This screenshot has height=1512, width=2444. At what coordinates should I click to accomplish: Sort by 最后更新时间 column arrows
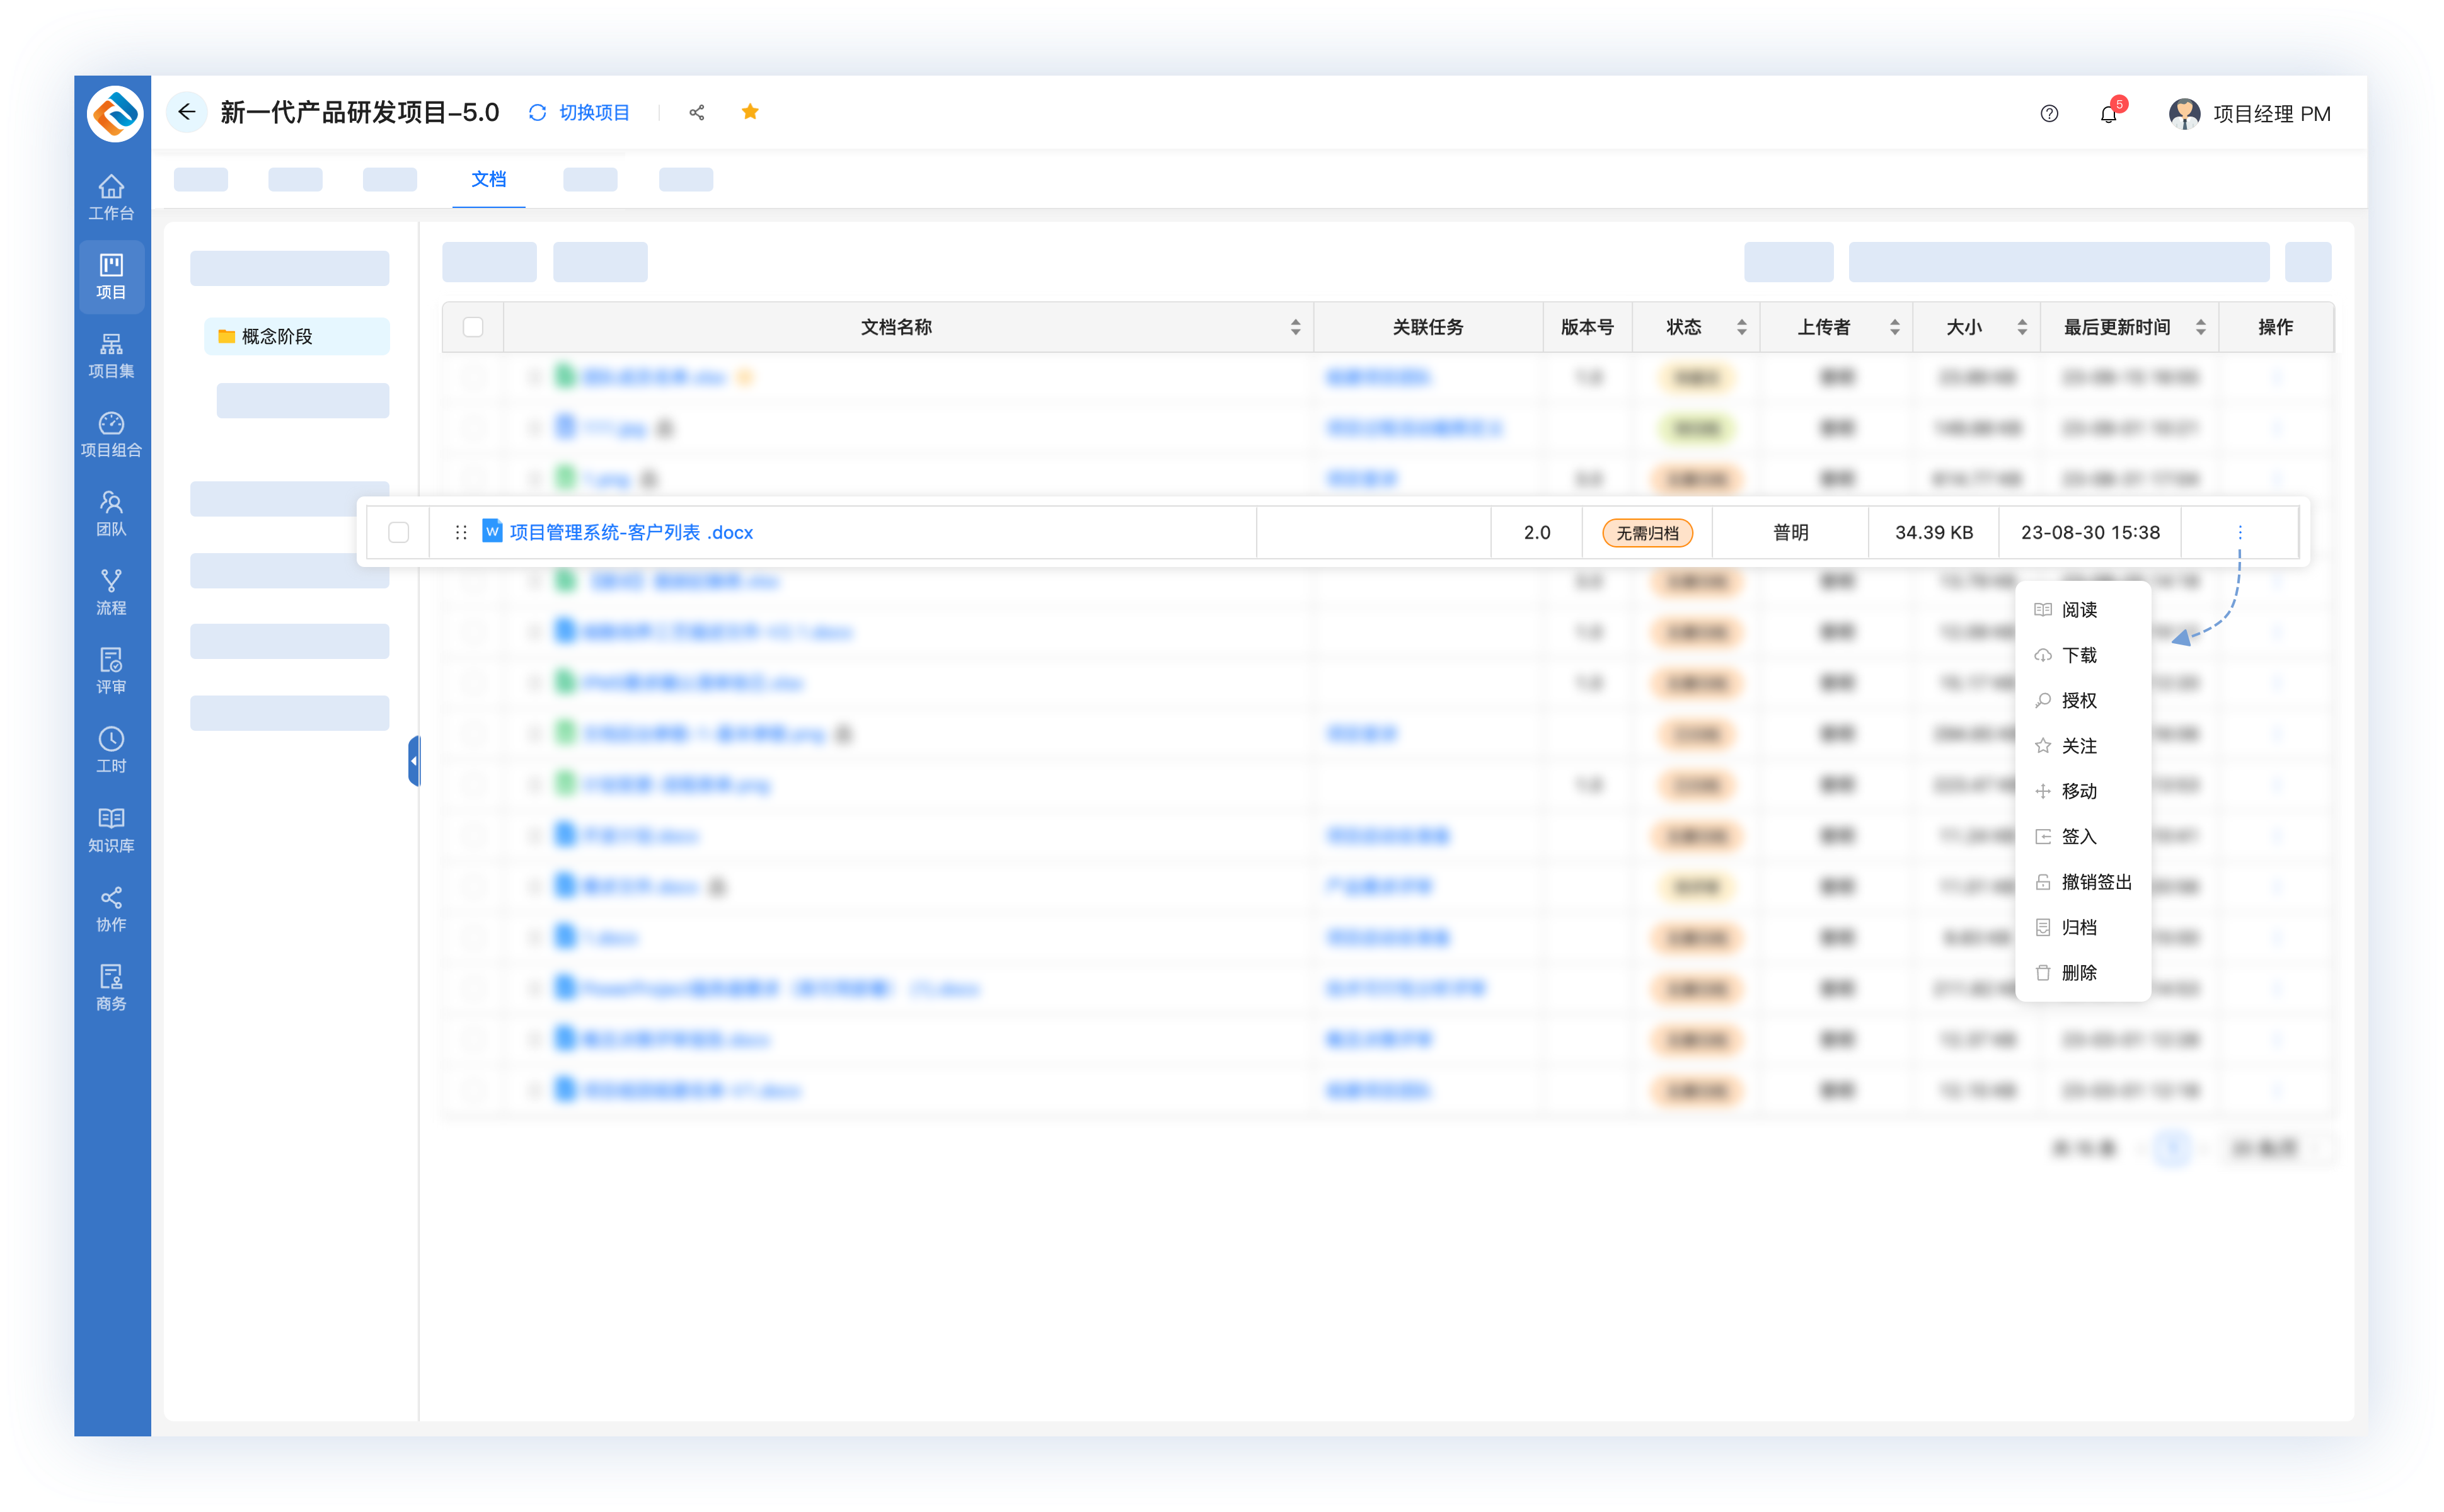(x=2200, y=327)
